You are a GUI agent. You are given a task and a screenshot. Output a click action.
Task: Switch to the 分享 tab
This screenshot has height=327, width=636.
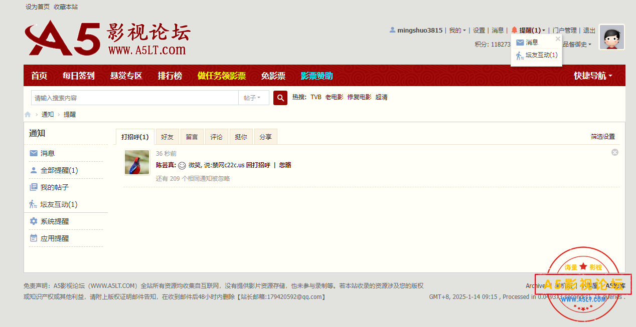[266, 137]
